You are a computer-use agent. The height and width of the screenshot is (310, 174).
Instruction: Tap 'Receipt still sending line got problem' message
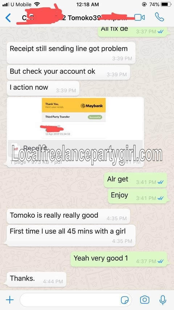point(71,53)
